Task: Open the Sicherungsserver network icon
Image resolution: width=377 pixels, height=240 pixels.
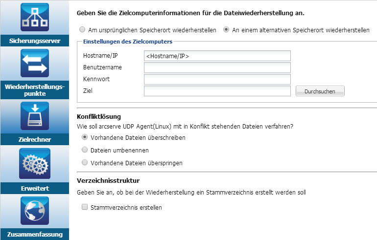Action: [35, 17]
